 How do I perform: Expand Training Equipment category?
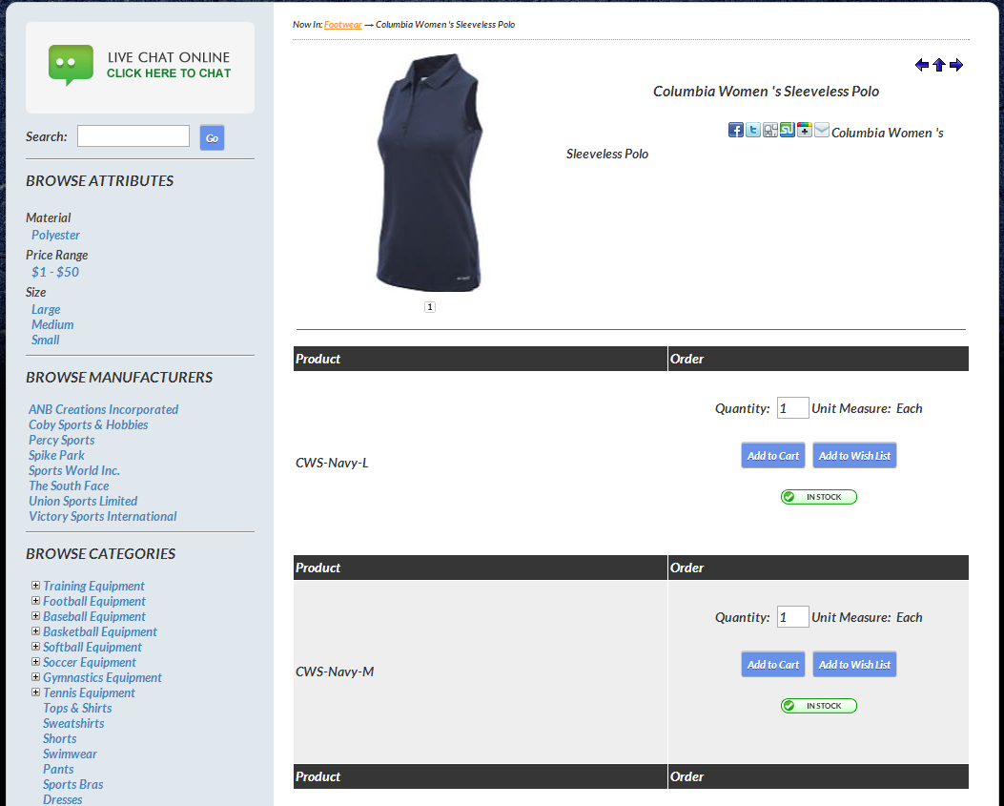[x=36, y=585]
